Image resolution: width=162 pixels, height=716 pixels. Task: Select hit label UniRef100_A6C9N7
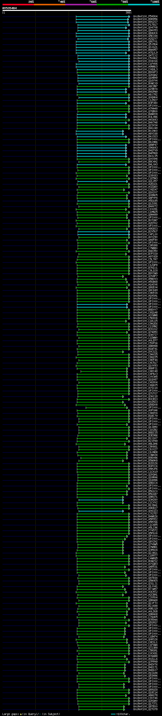pyautogui.click(x=145, y=86)
